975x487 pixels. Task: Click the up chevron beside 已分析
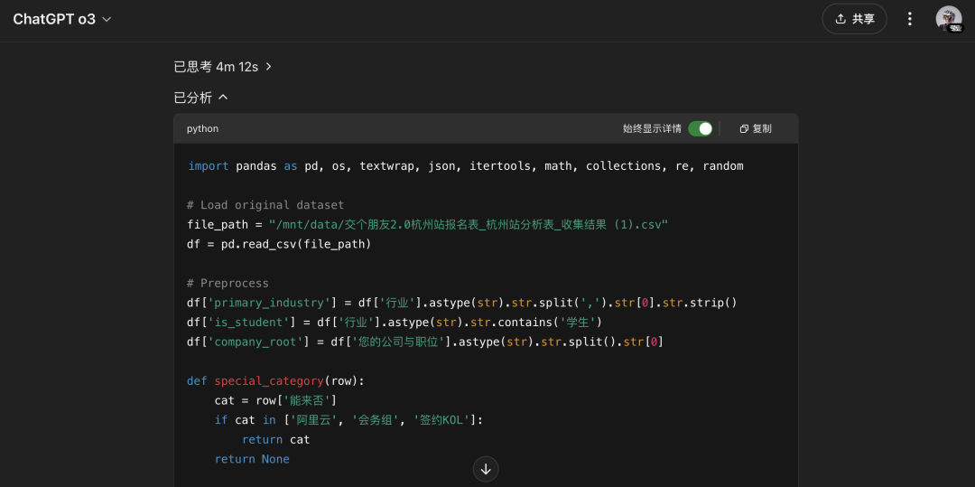coord(223,98)
